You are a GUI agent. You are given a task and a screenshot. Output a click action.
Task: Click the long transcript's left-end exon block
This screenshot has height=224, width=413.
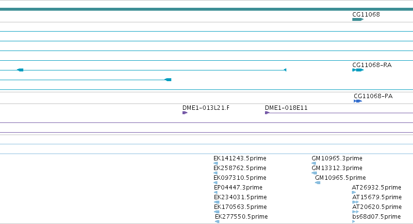pos(20,70)
